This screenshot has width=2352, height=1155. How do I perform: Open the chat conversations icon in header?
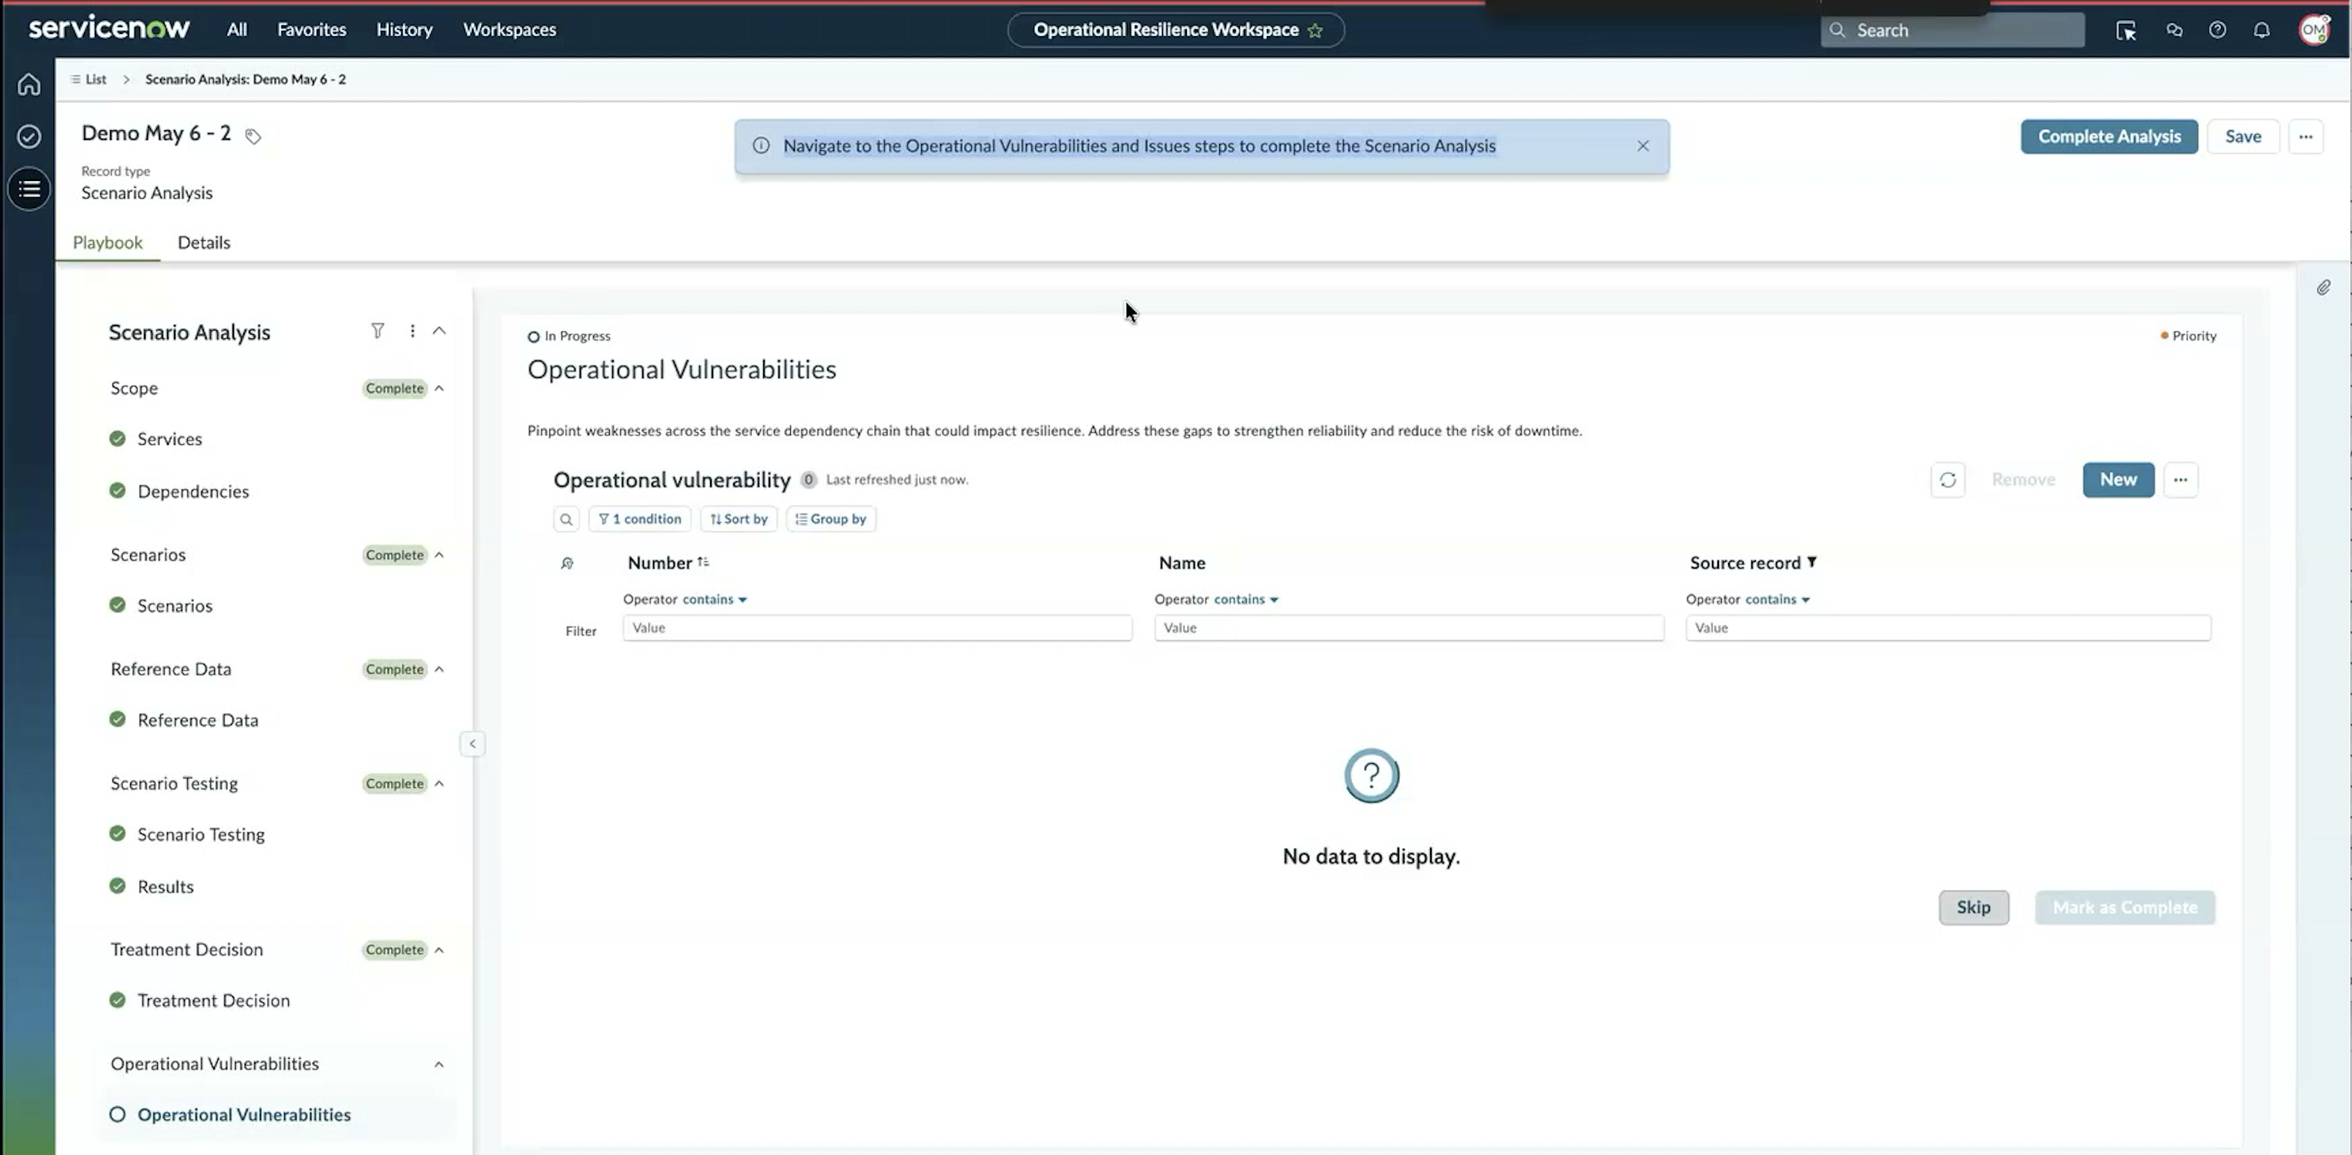pos(2174,30)
